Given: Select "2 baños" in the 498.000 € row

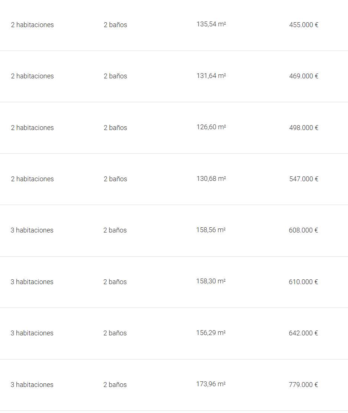Looking at the screenshot, I should [x=115, y=128].
